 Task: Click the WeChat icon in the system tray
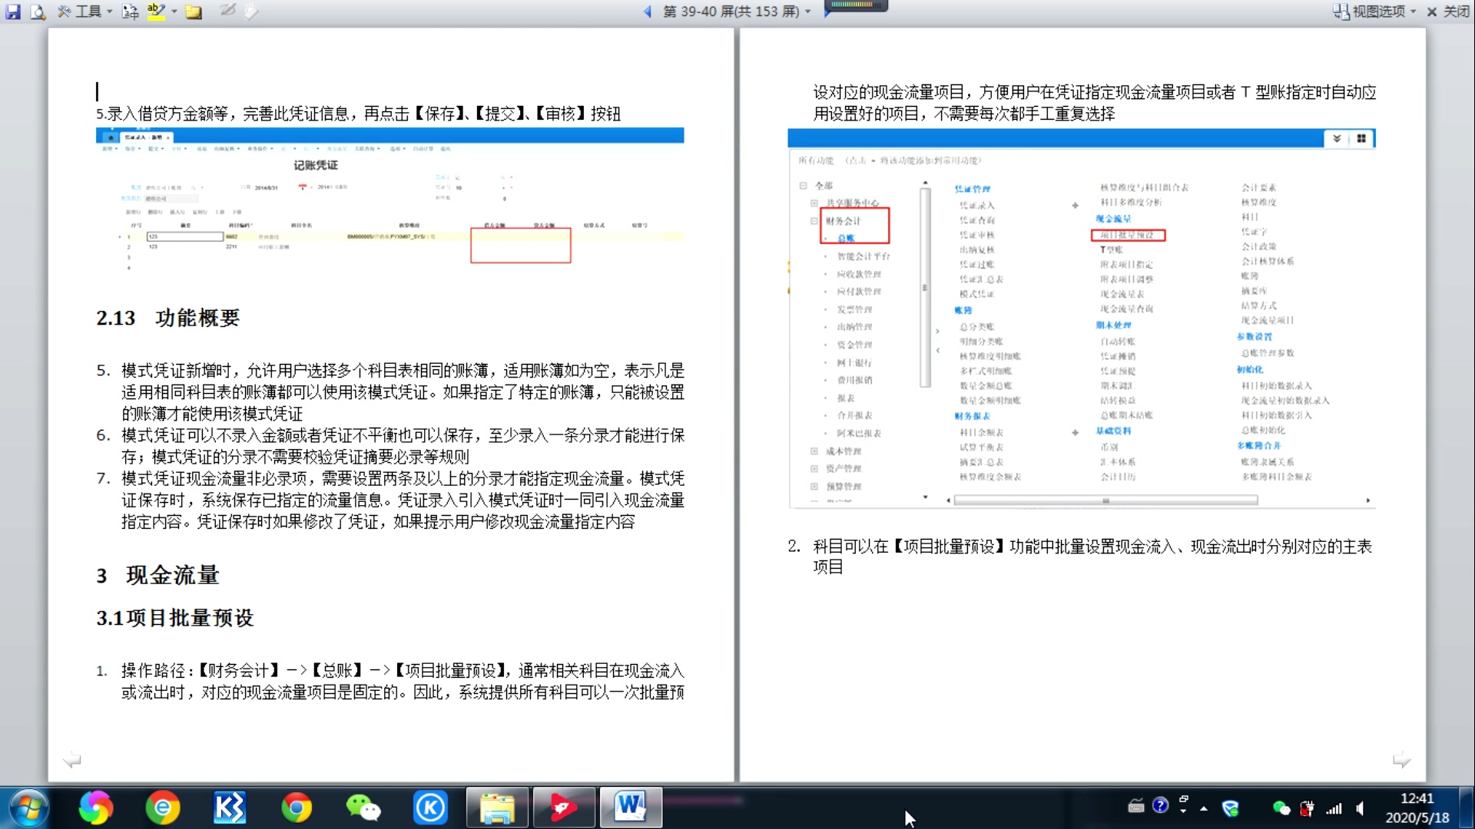[1281, 808]
